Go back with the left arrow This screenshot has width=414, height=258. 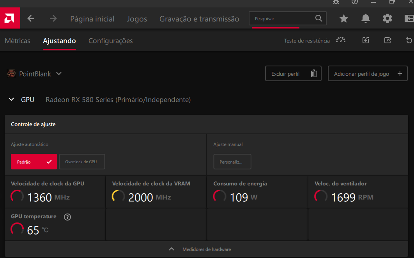pyautogui.click(x=31, y=18)
